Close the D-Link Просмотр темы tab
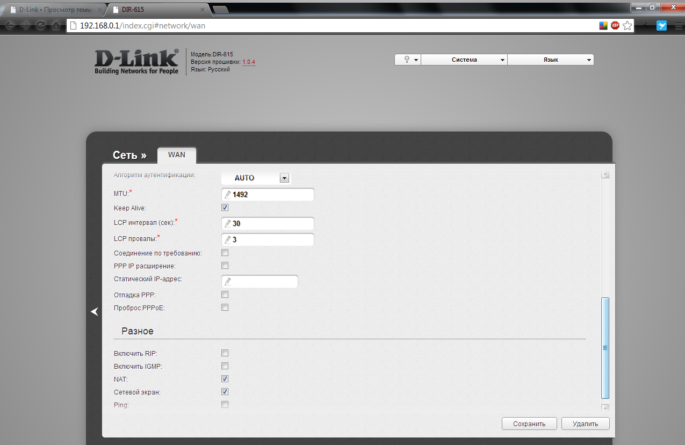This screenshot has height=445, width=685. pos(99,10)
